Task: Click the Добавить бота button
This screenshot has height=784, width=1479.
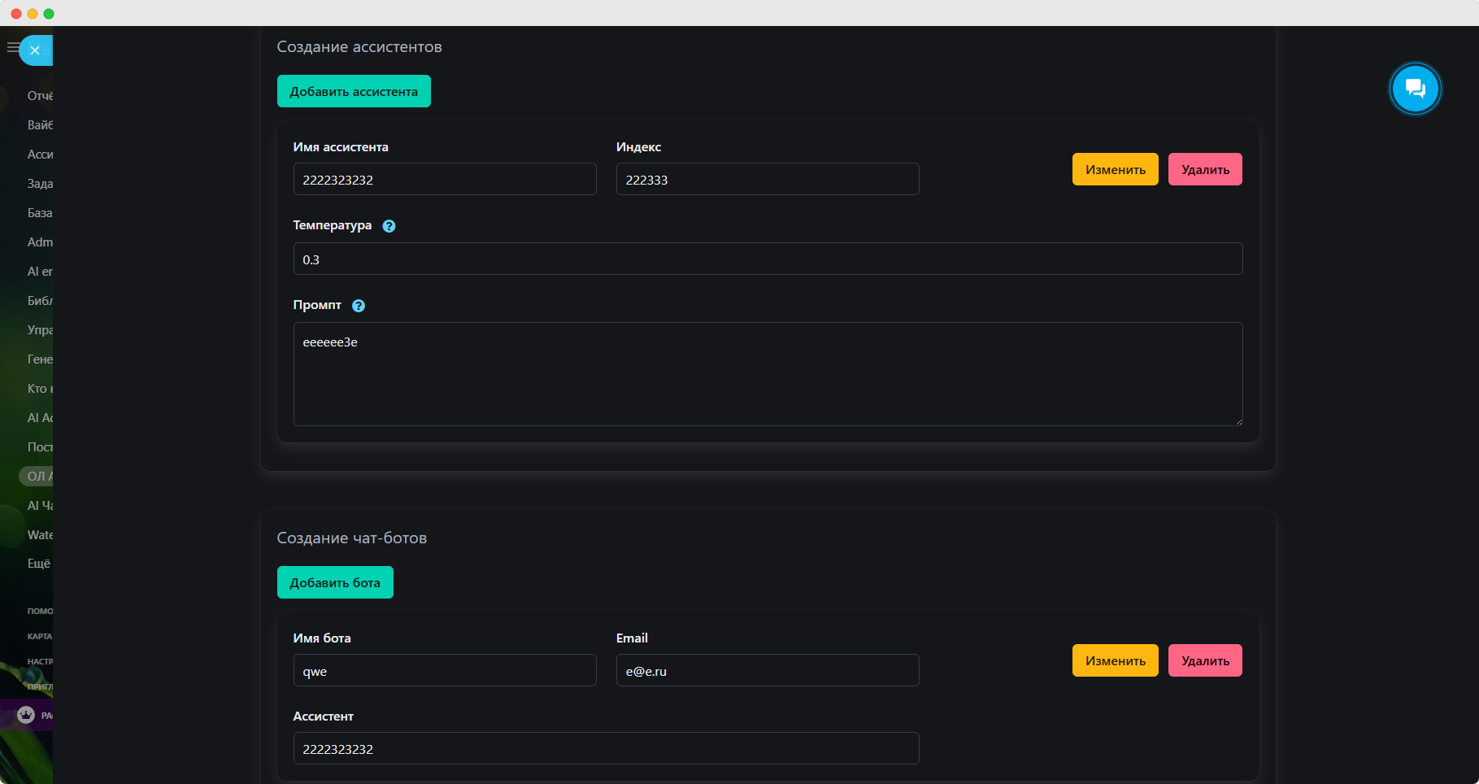Action: (335, 582)
